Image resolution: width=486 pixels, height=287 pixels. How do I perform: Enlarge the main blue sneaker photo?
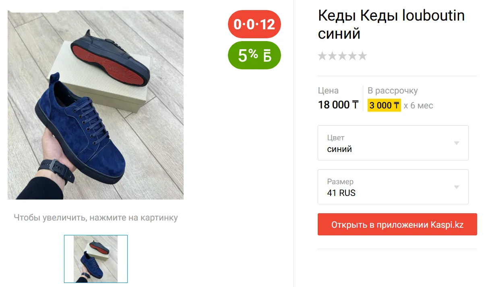click(95, 105)
